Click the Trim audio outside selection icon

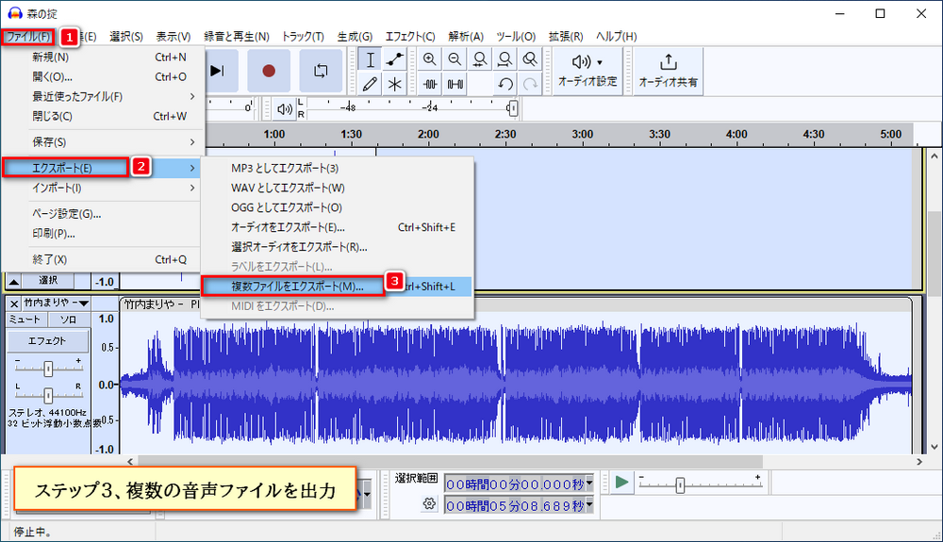click(430, 84)
